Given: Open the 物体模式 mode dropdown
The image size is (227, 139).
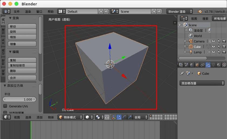Looking at the screenshot, I should point(70,117).
